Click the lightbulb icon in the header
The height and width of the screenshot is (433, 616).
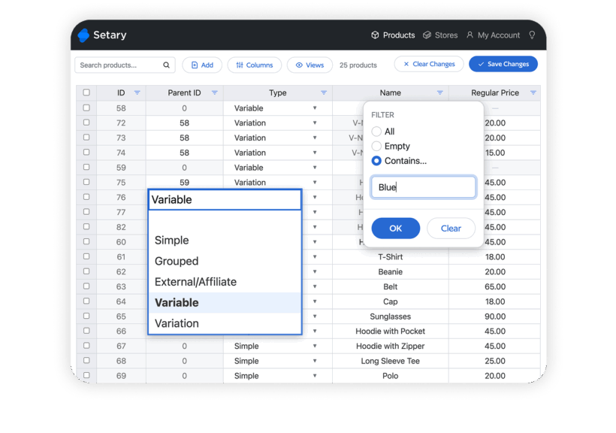(x=532, y=35)
